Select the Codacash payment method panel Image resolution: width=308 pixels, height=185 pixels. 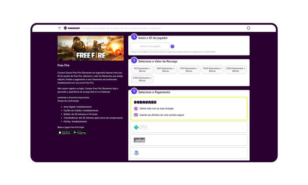(x=189, y=108)
